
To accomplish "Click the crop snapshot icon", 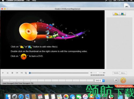I will 26,73.
